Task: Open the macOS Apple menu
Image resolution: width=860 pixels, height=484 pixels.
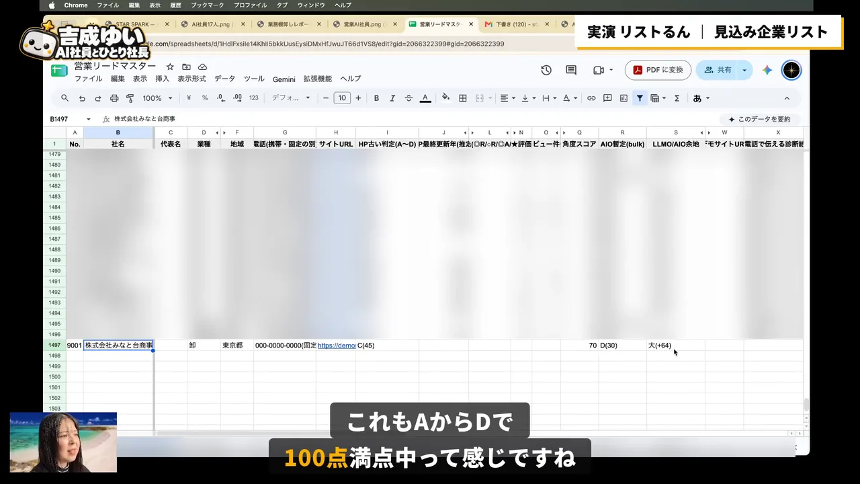Action: (x=52, y=5)
